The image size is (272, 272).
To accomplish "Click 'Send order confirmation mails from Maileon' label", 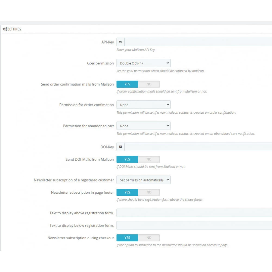I will point(77,84).
